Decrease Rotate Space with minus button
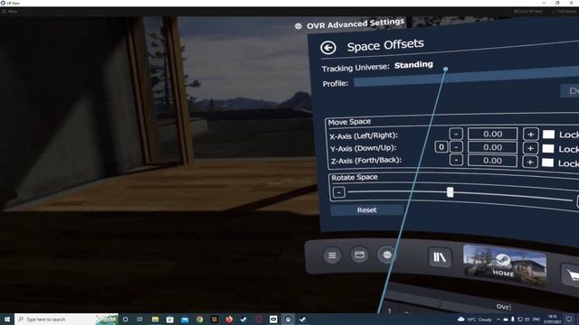The width and height of the screenshot is (579, 325). tap(338, 192)
